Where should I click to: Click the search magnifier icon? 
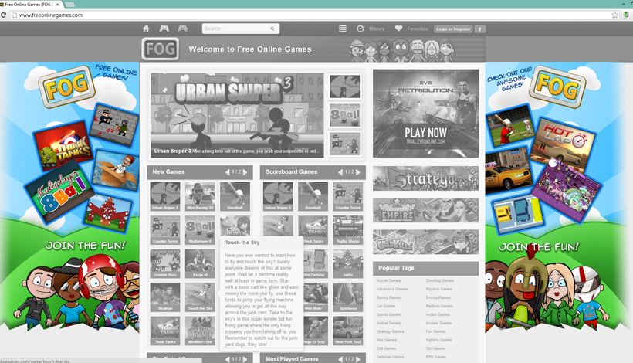272,29
